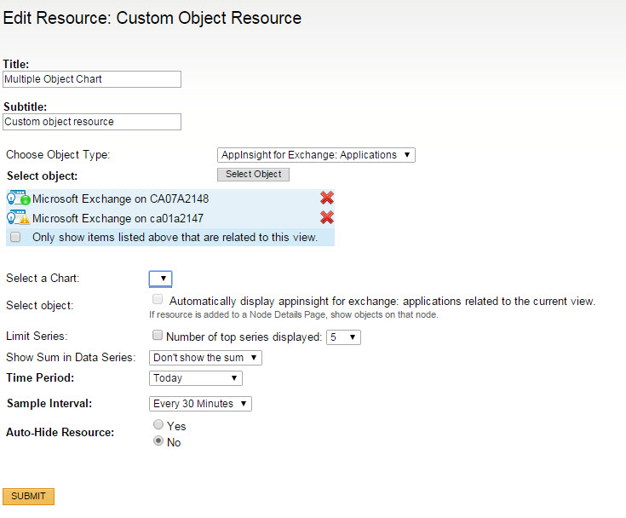Open the Choose Object Type dropdown
The image size is (626, 518).
[316, 155]
